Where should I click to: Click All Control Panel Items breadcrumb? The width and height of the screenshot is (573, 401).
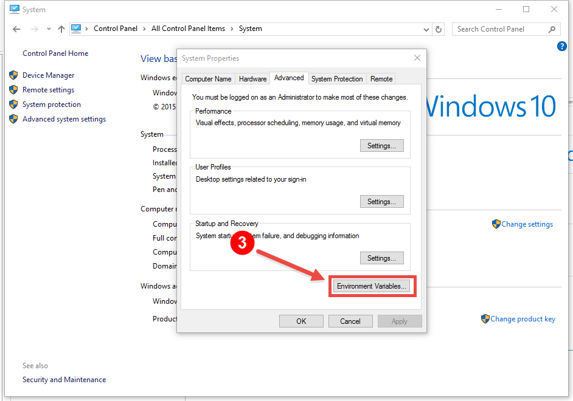[188, 29]
